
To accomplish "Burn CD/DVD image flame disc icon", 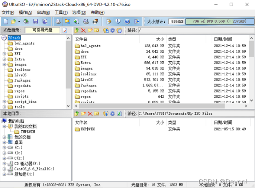I will tap(96, 21).
